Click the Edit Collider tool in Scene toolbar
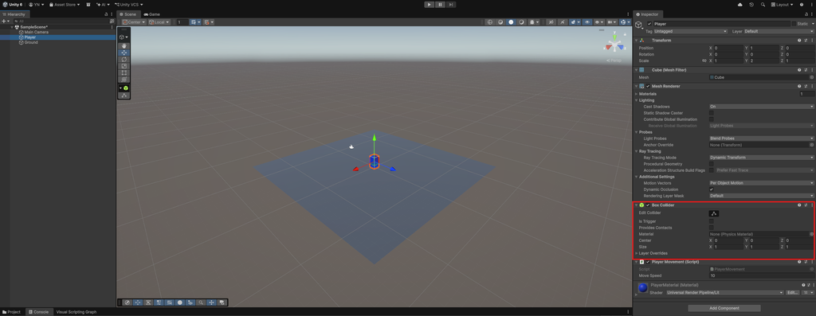Viewport: 816px width, 316px height. pos(124,96)
